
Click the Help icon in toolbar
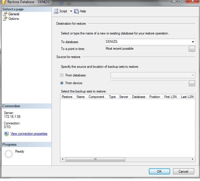pyautogui.click(x=76, y=11)
